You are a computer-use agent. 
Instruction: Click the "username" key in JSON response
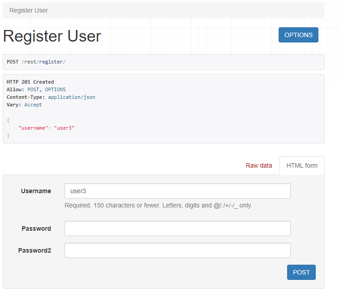point(33,128)
